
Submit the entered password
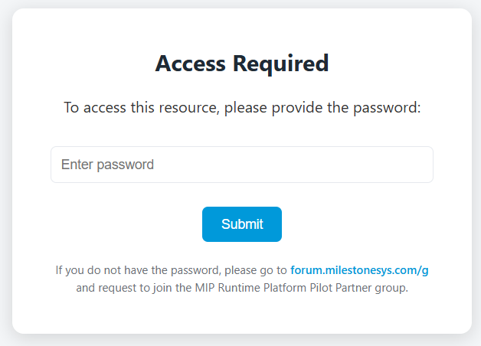(242, 224)
